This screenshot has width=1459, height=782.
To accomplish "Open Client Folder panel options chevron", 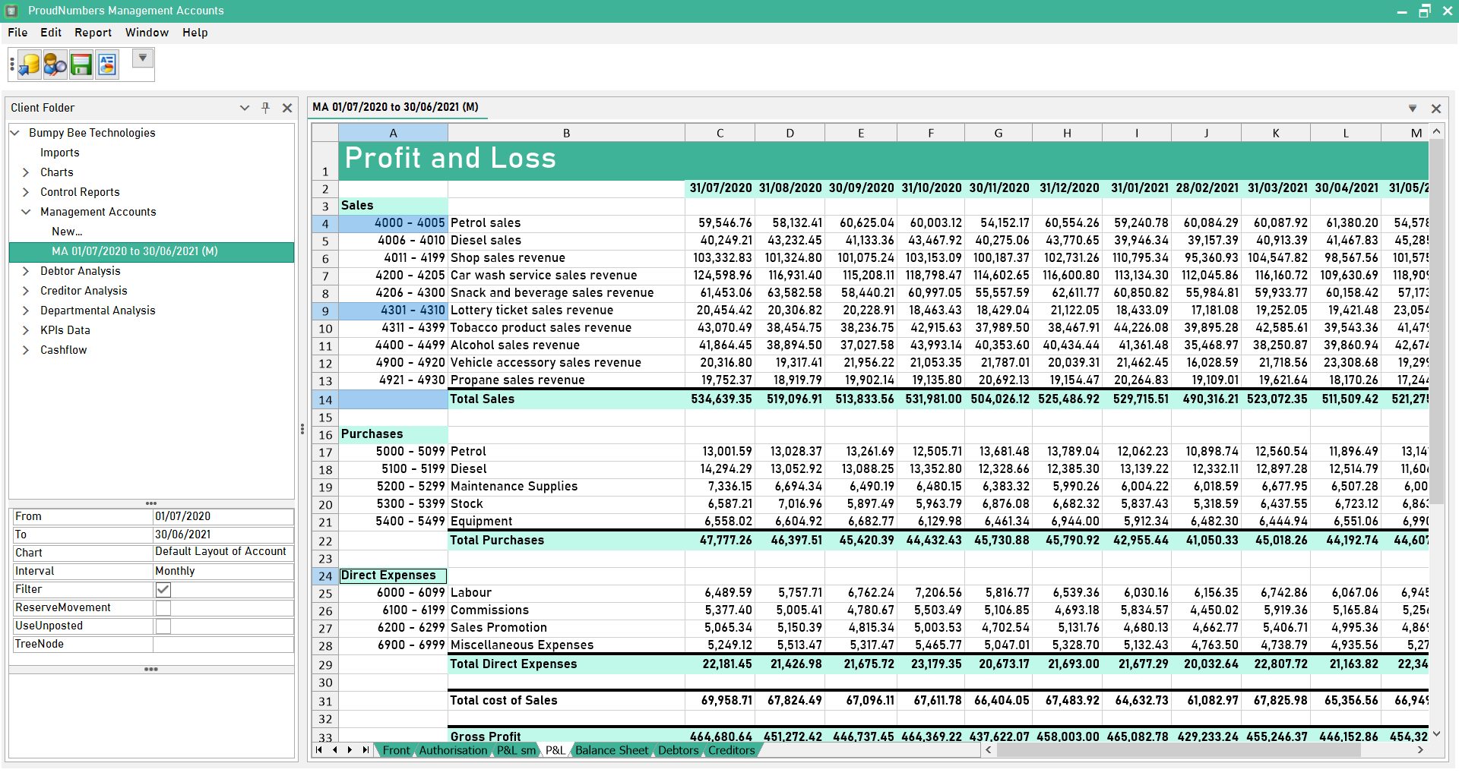I will [x=245, y=108].
